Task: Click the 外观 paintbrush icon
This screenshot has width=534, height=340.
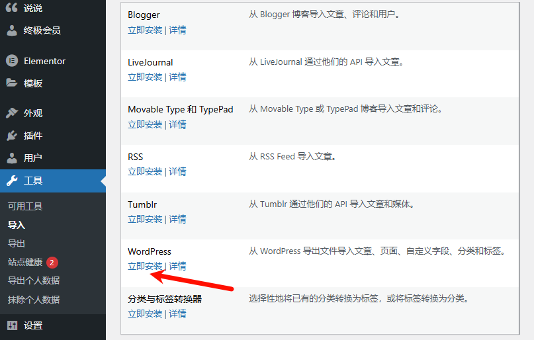Action: click(12, 113)
